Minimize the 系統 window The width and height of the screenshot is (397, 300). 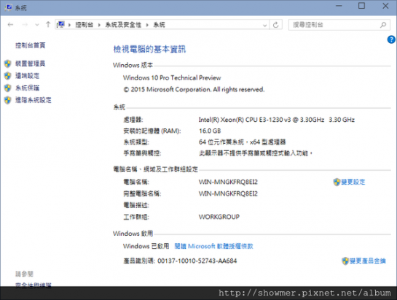click(x=339, y=6)
